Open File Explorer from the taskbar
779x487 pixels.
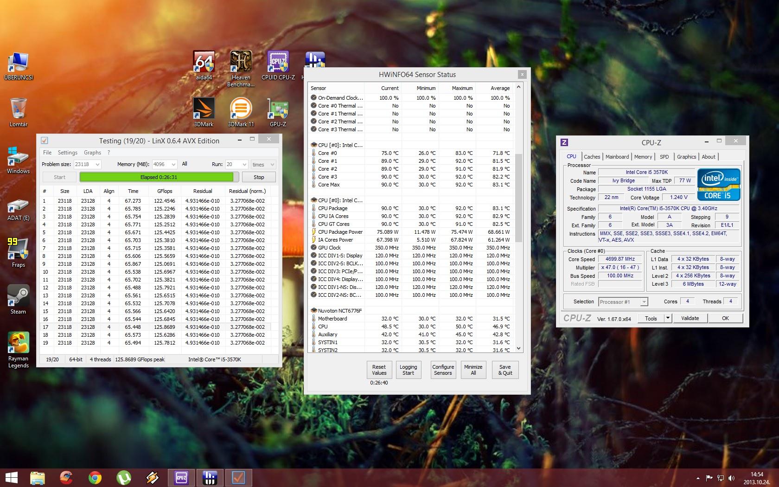[x=38, y=478]
